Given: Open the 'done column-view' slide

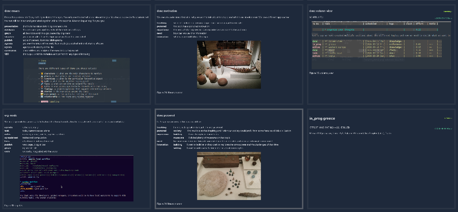Looking at the screenshot, I should 381,55.
